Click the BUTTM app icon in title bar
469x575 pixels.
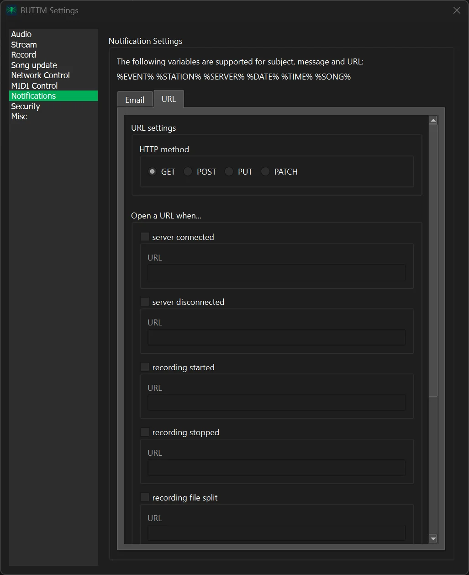click(x=11, y=11)
